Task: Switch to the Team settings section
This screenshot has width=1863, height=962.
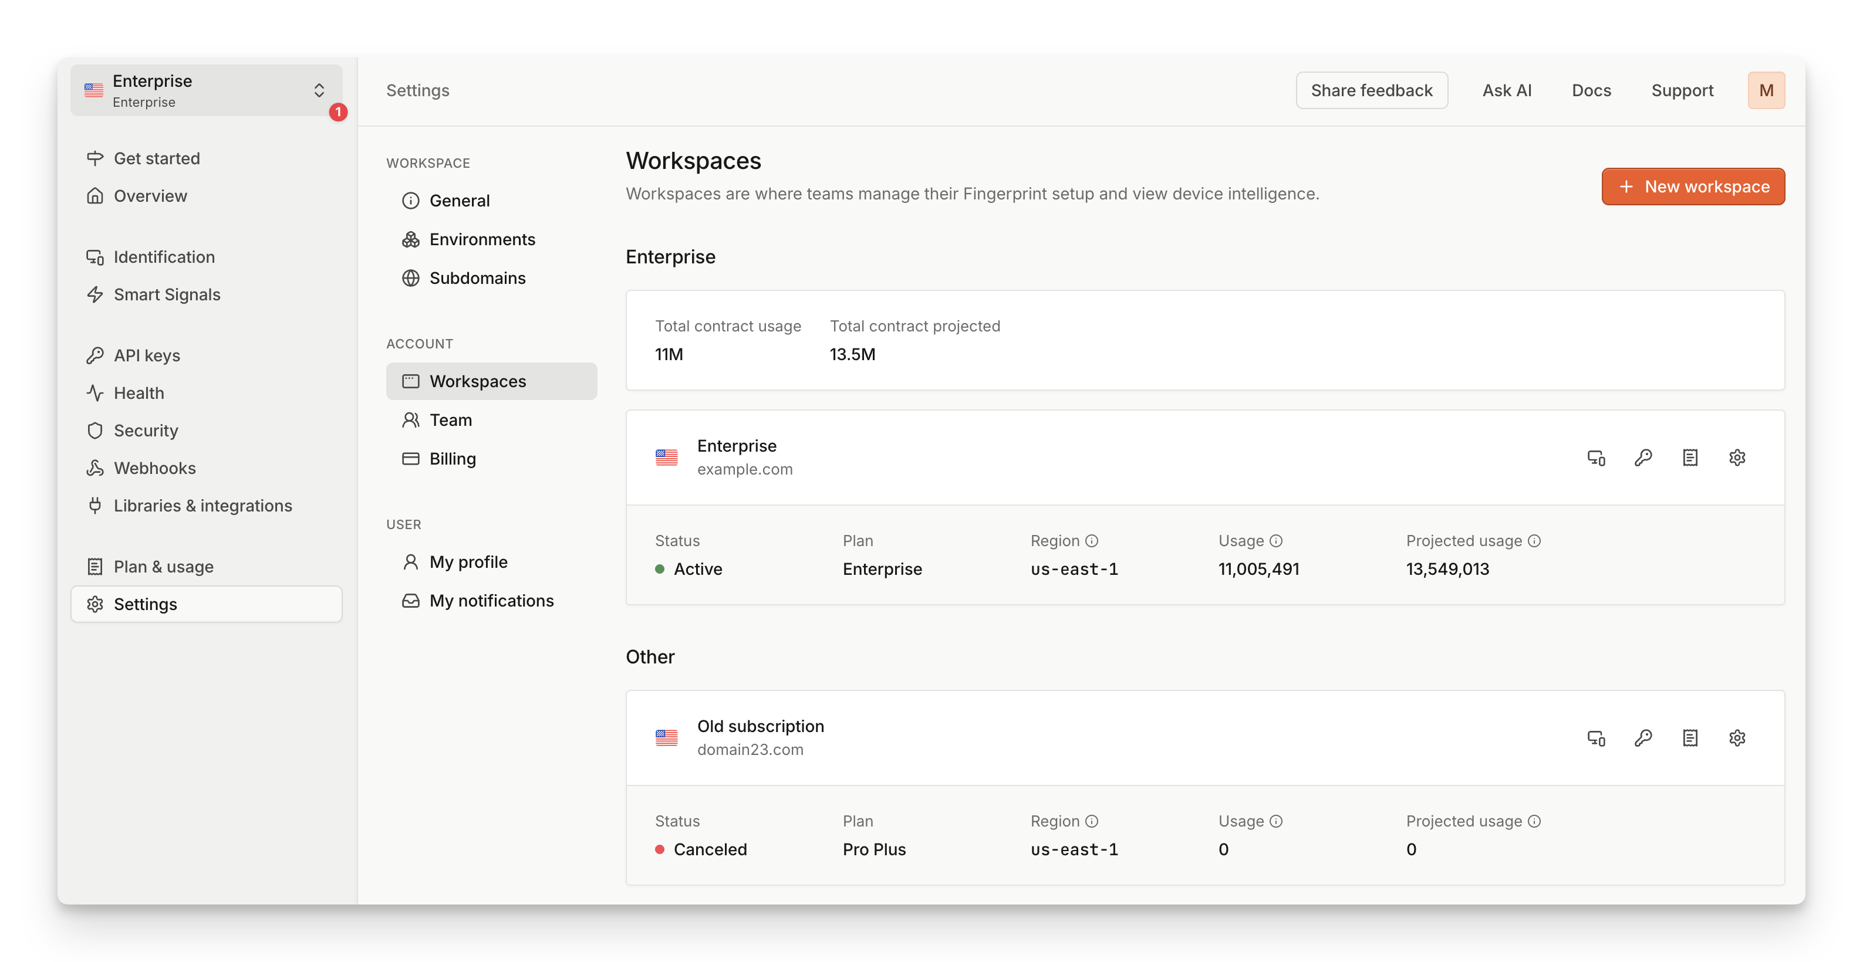Action: pyautogui.click(x=451, y=419)
